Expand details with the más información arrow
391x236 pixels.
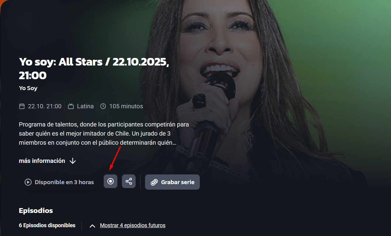tap(72, 161)
